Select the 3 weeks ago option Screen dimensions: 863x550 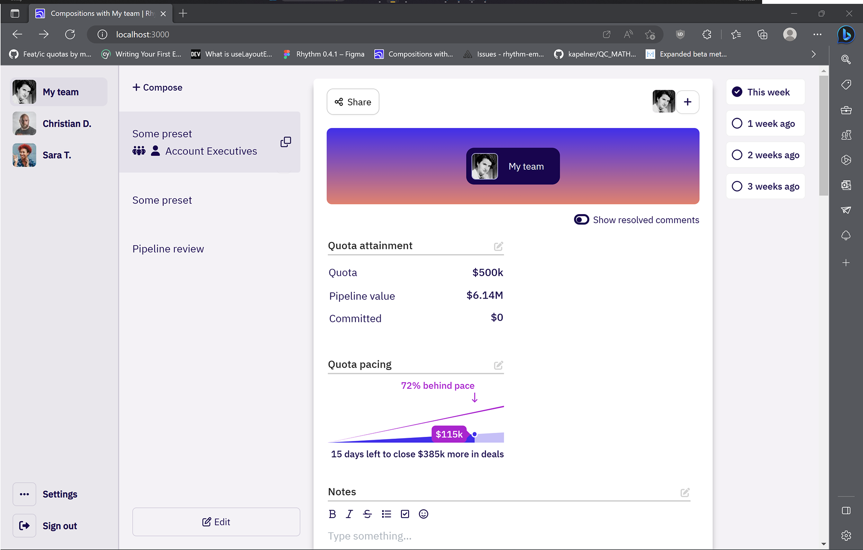(x=737, y=186)
